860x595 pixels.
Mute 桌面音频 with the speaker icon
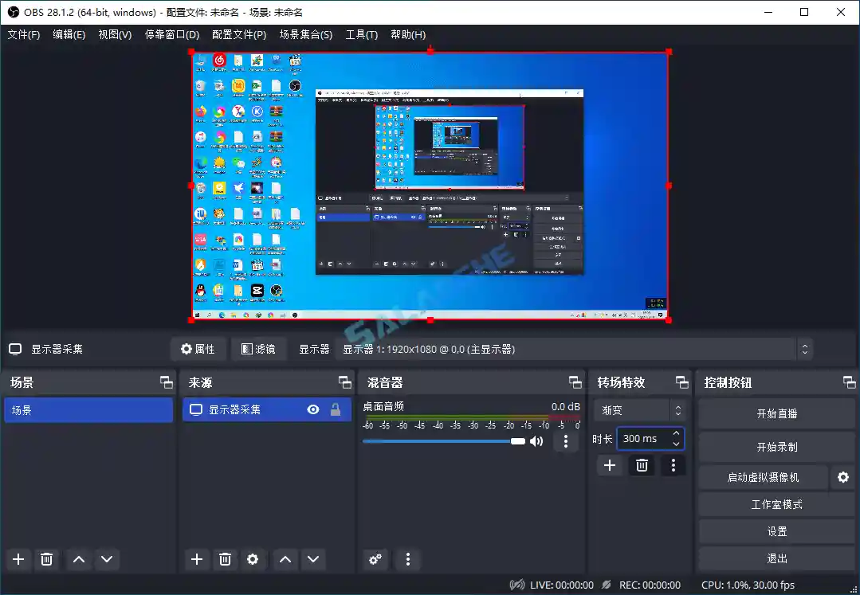click(x=537, y=440)
